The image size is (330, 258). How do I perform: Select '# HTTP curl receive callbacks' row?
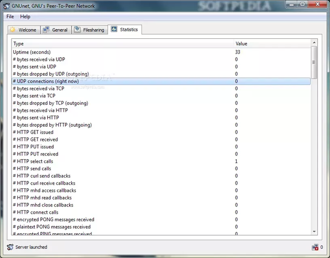pyautogui.click(x=161, y=183)
